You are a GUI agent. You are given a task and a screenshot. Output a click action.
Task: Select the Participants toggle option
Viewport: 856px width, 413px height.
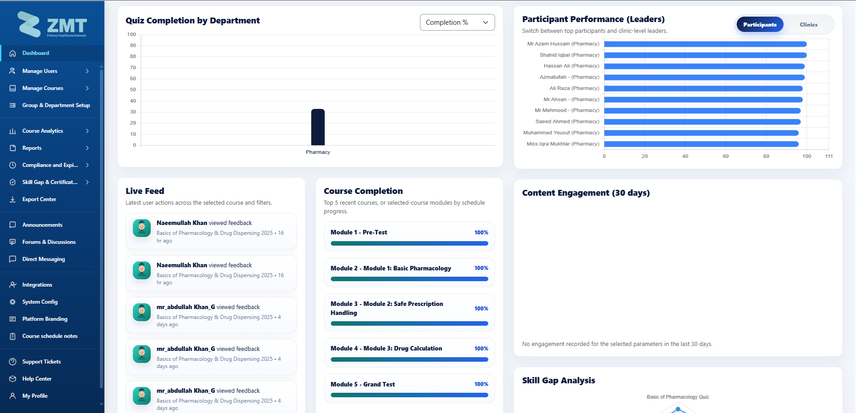click(760, 25)
